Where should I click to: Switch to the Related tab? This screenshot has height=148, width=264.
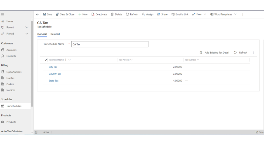[x=55, y=34]
